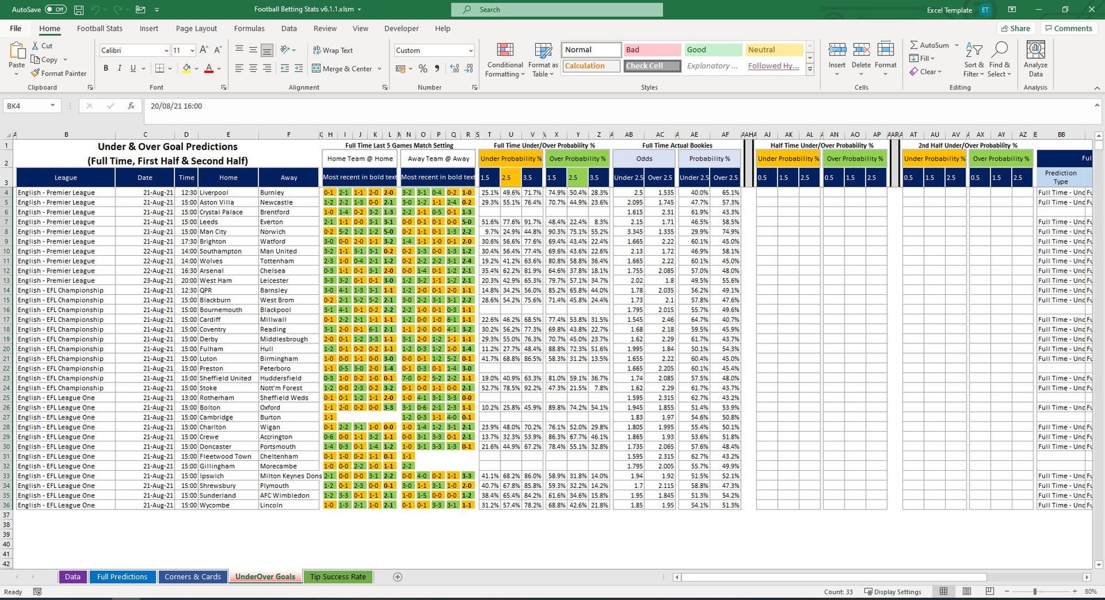
Task: Open Conditional Formatting
Action: [505, 60]
